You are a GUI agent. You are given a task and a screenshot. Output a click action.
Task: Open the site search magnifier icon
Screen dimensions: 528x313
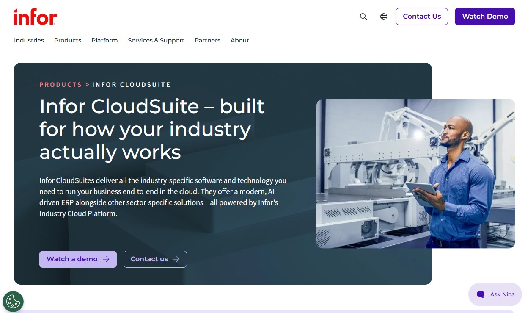click(x=363, y=17)
